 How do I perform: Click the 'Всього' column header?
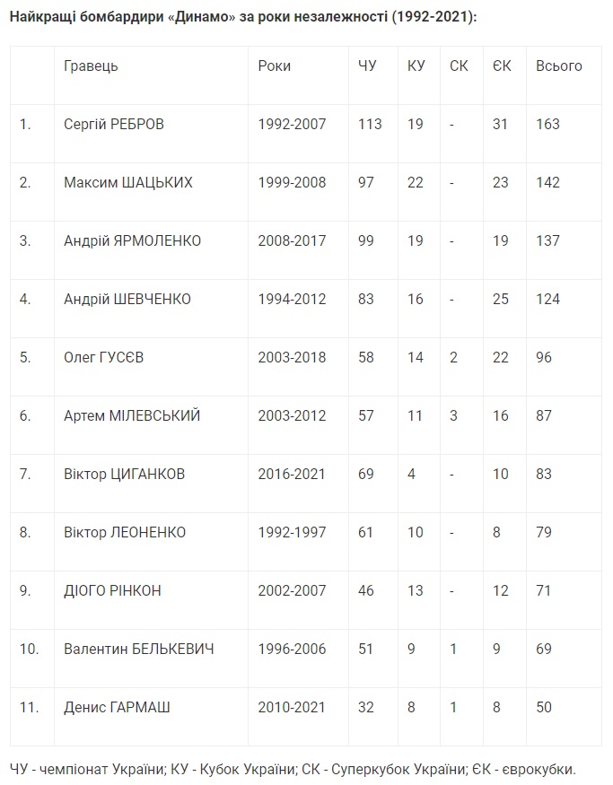[558, 65]
